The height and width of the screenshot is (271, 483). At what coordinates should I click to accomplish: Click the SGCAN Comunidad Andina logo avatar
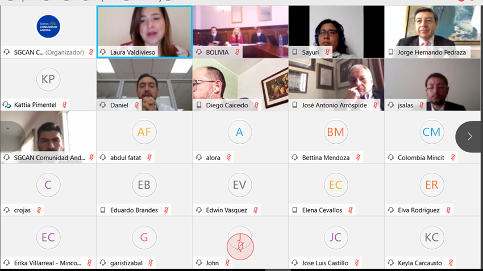(48, 27)
